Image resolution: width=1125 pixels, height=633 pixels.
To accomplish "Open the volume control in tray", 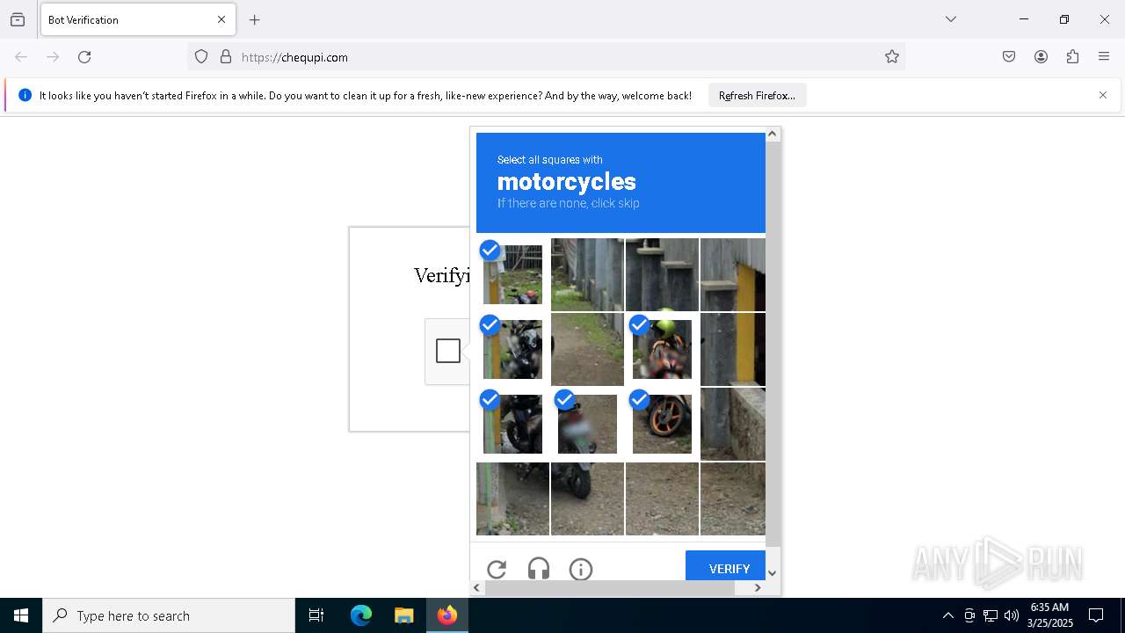I will point(1012,615).
